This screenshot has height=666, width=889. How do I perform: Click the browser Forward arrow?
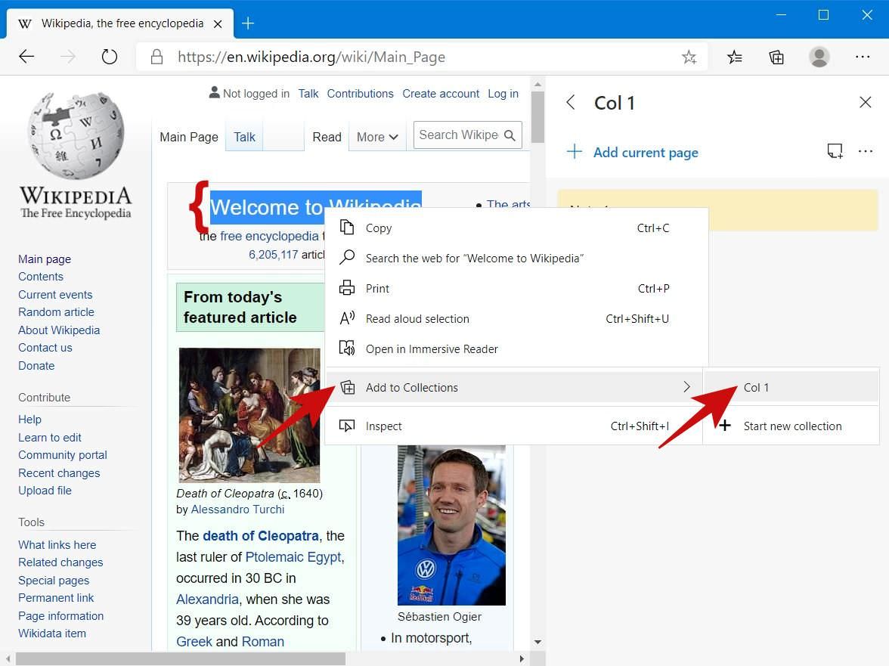pyautogui.click(x=68, y=57)
